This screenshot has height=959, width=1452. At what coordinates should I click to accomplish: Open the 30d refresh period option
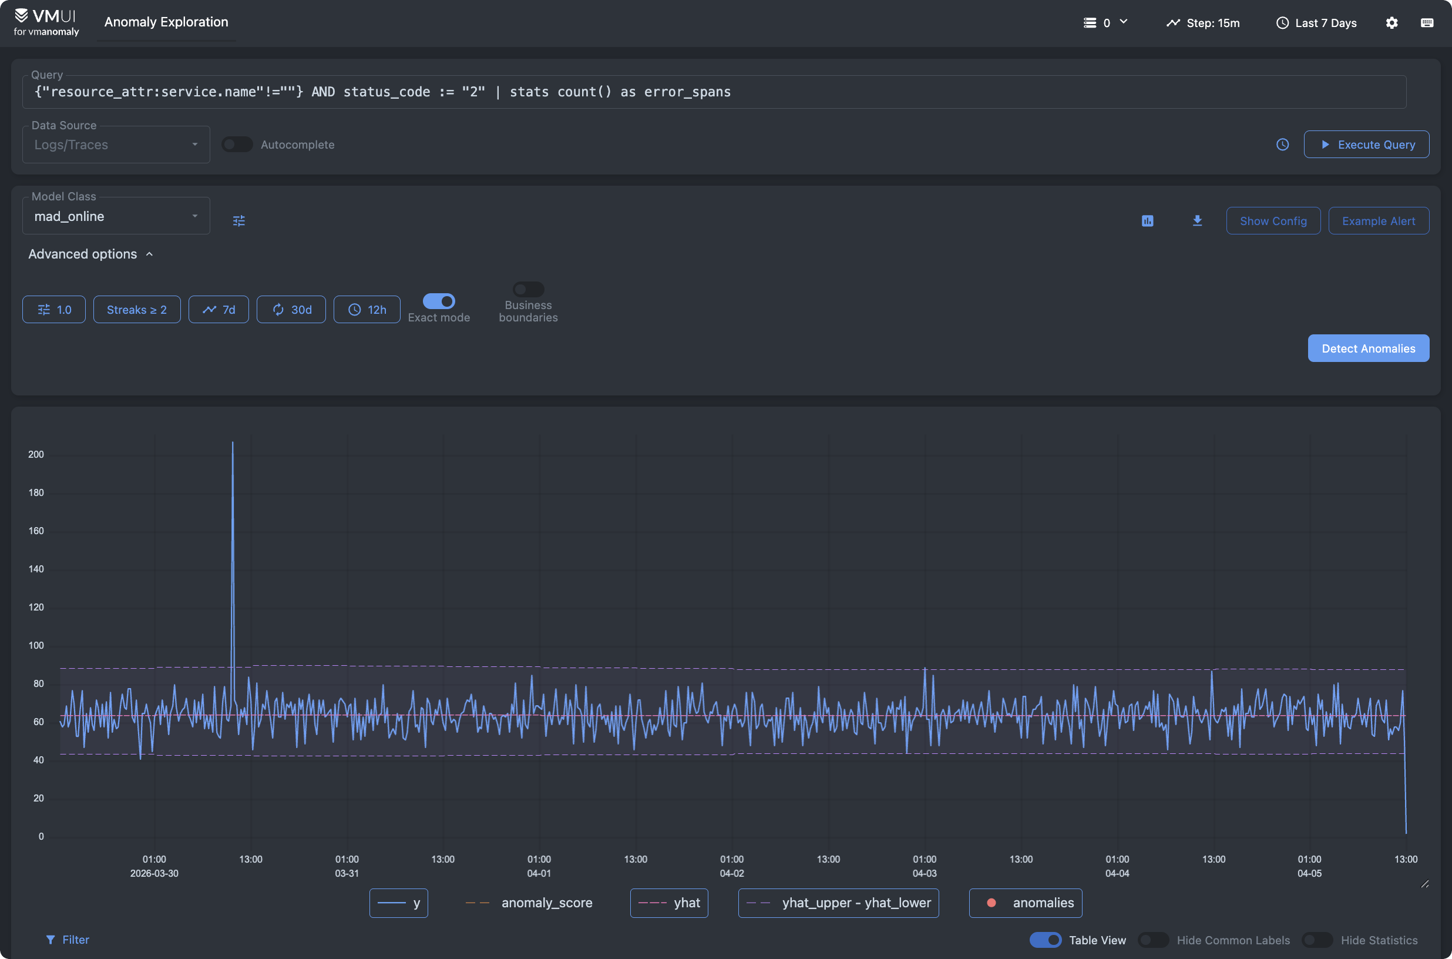click(x=291, y=310)
